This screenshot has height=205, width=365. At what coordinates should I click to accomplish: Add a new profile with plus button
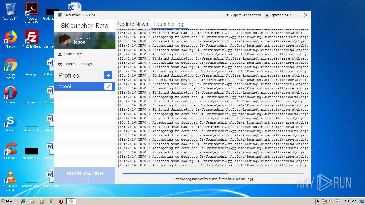108,75
